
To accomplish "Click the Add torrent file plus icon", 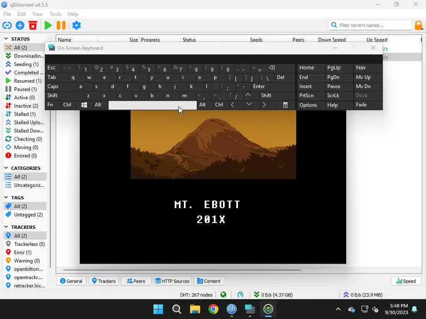I will (x=20, y=25).
